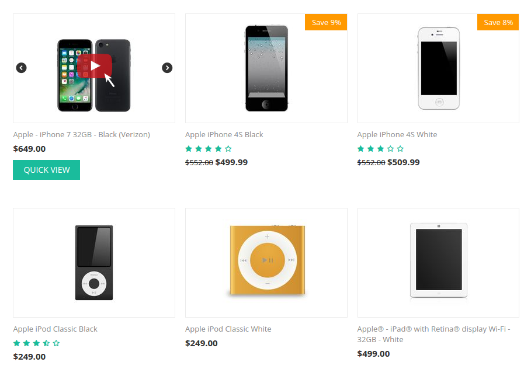Click the Save 9% badge

(326, 22)
